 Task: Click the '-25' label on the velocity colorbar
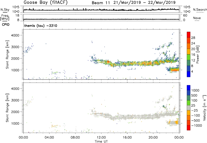pyautogui.click(x=194, y=110)
